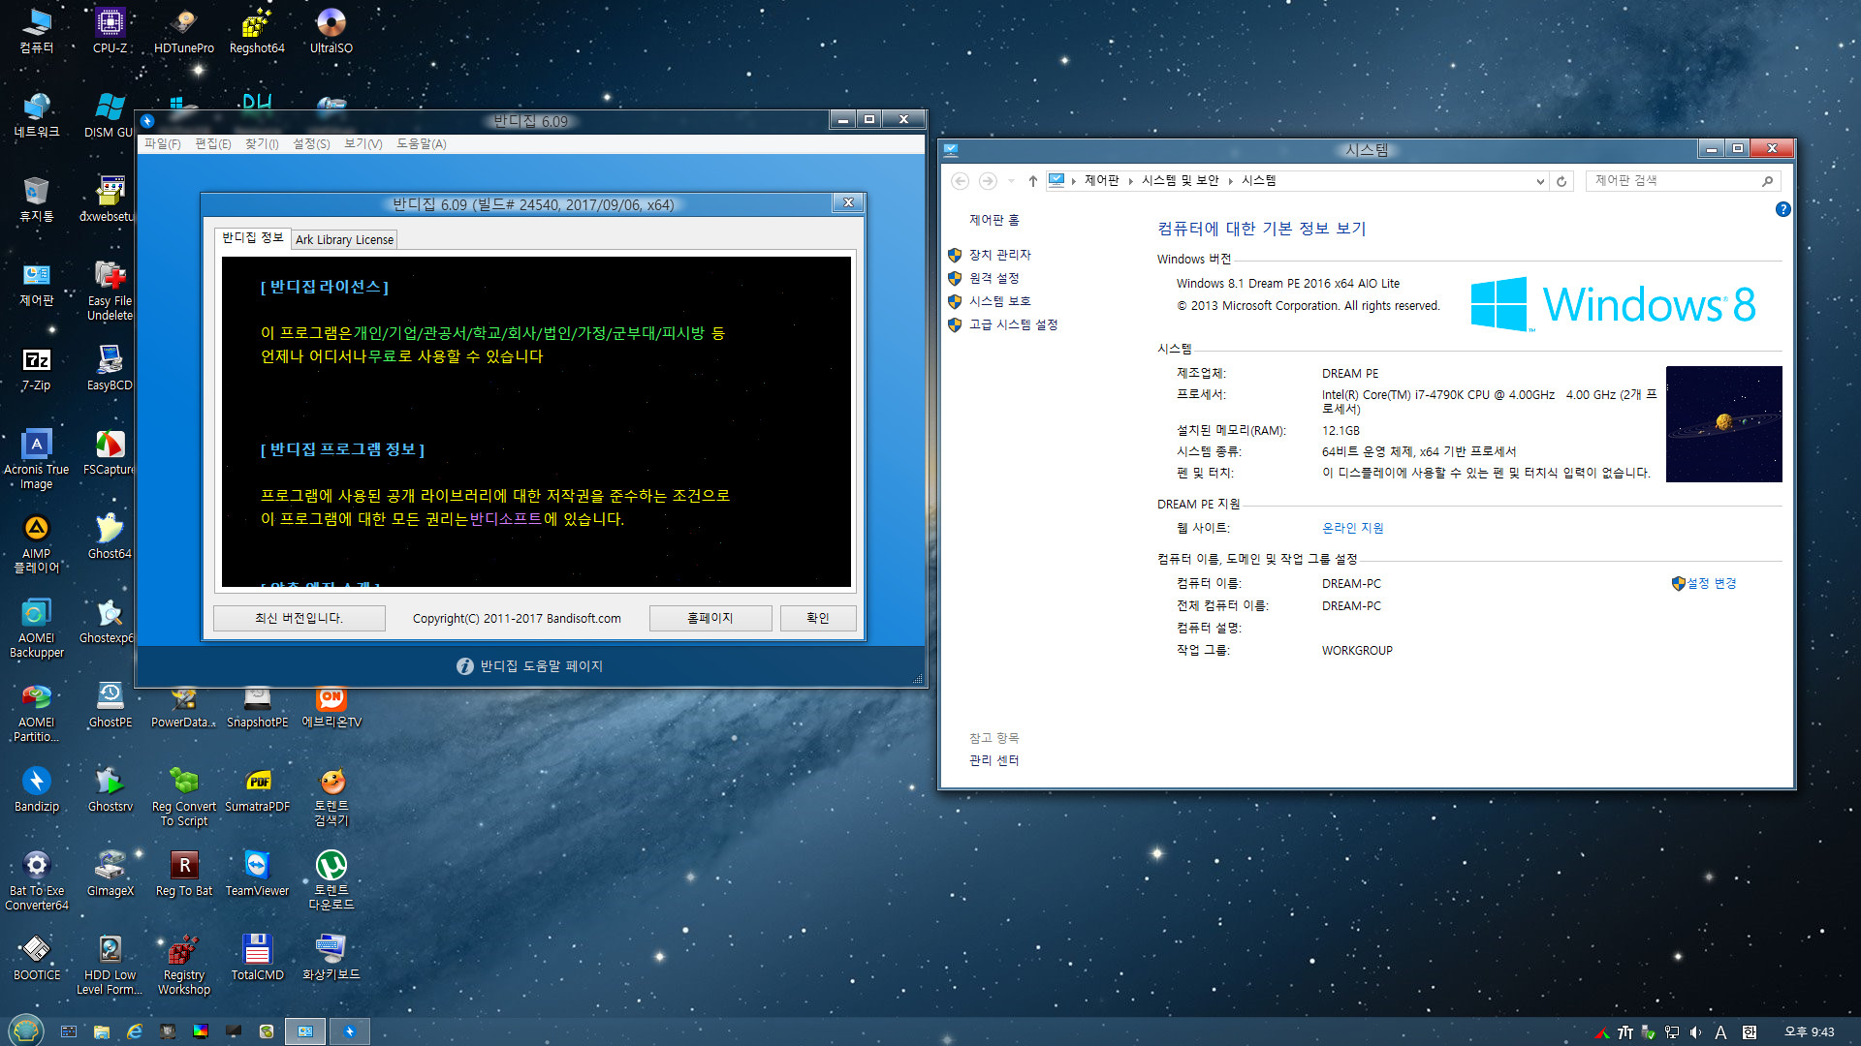Open the 도움말(A) menu in Bandizip
This screenshot has height=1046, width=1861.
pyautogui.click(x=422, y=143)
